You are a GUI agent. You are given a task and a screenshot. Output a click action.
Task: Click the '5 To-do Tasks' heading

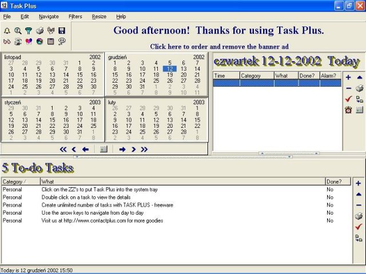38,168
